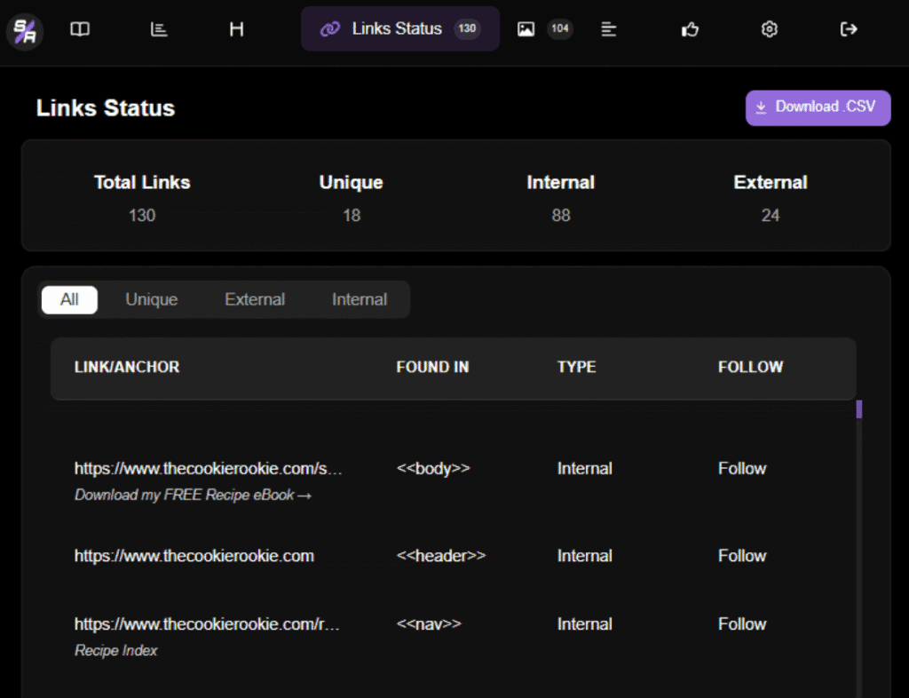The image size is (909, 698).
Task: Click the Download .CSV button
Action: [x=817, y=107]
